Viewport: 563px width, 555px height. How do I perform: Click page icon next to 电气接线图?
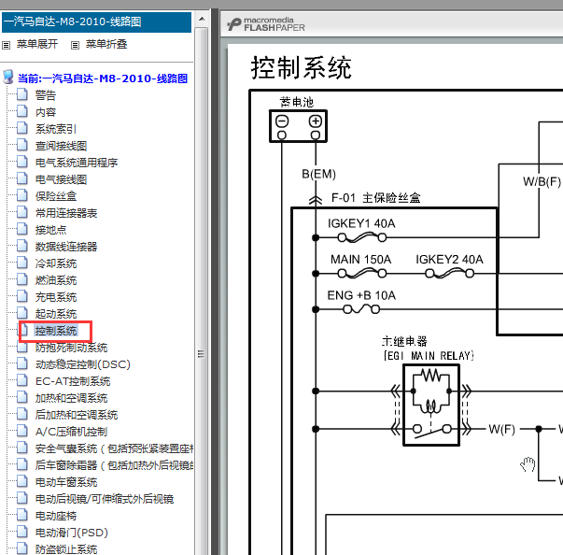point(22,178)
